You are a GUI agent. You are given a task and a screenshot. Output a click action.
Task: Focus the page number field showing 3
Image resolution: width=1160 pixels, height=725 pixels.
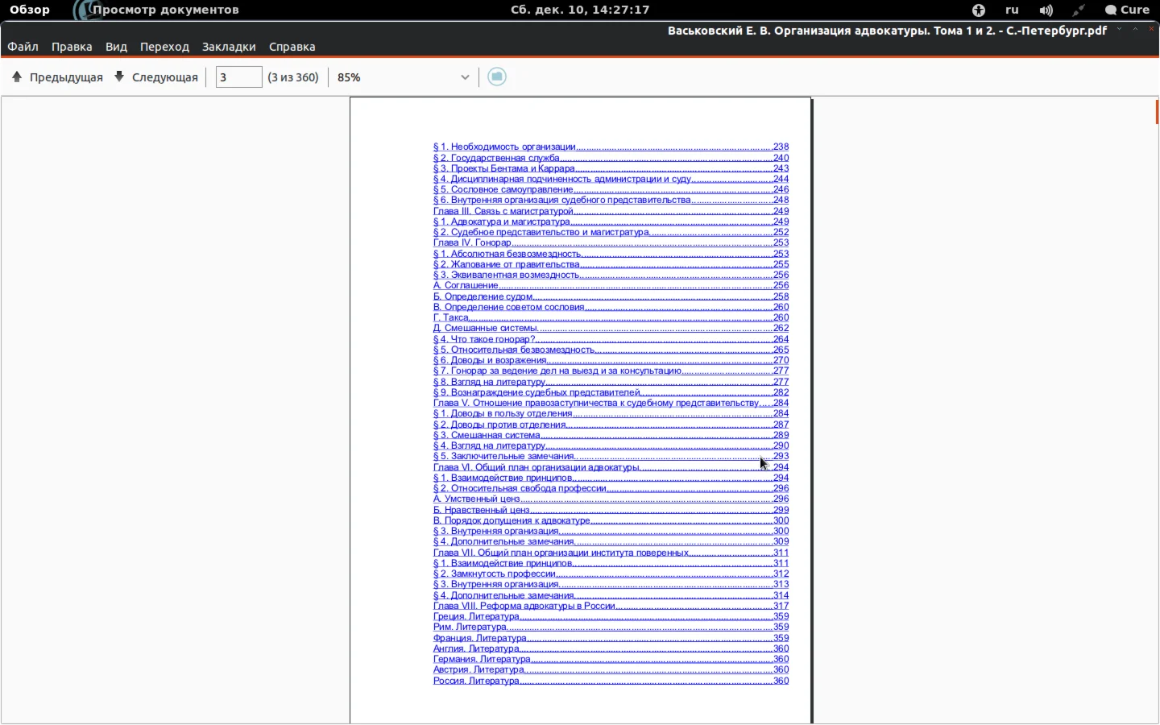point(238,77)
